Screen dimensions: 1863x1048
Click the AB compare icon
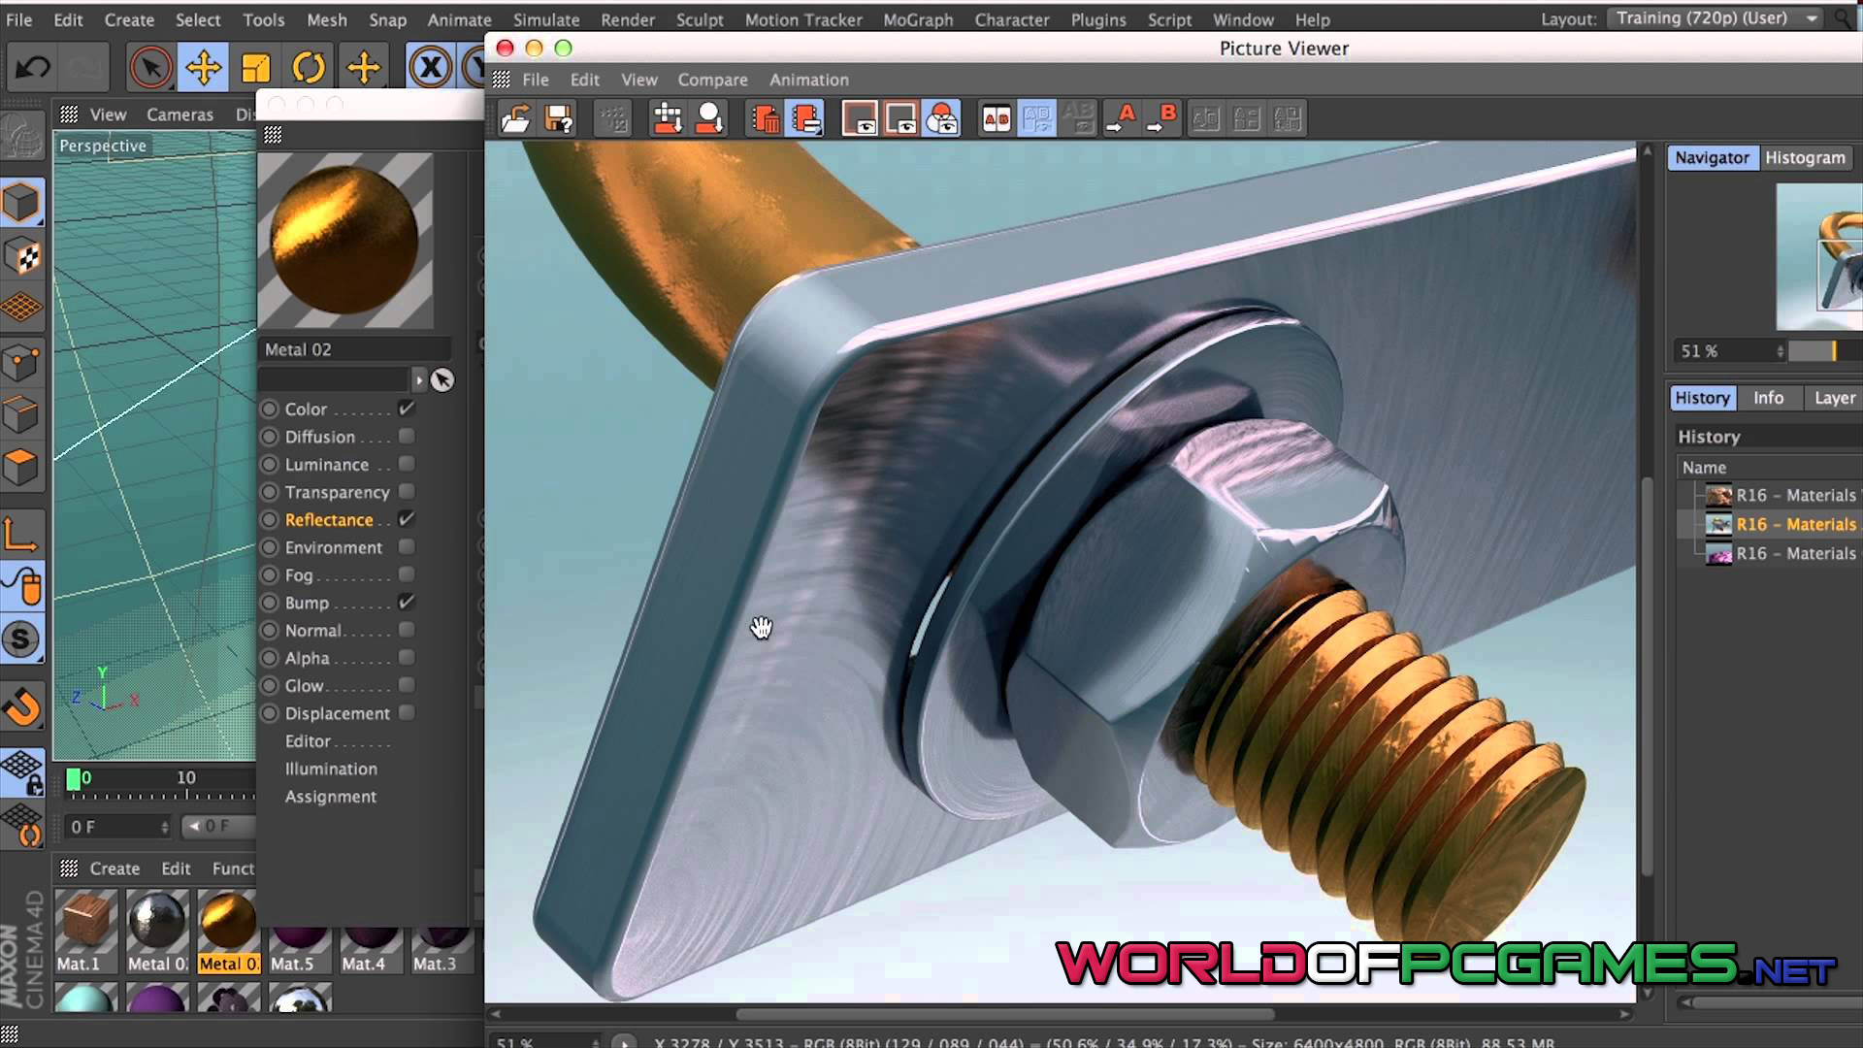[997, 118]
